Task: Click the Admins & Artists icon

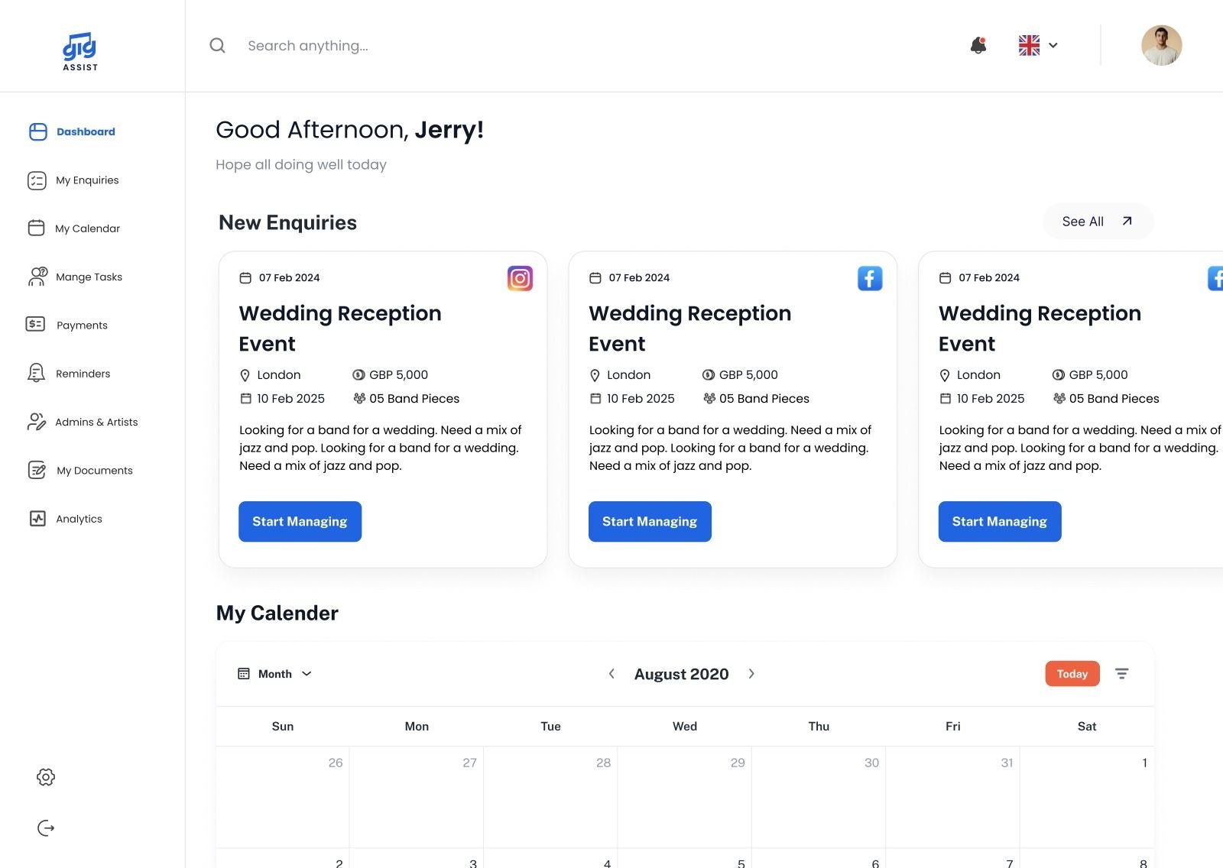Action: [37, 422]
